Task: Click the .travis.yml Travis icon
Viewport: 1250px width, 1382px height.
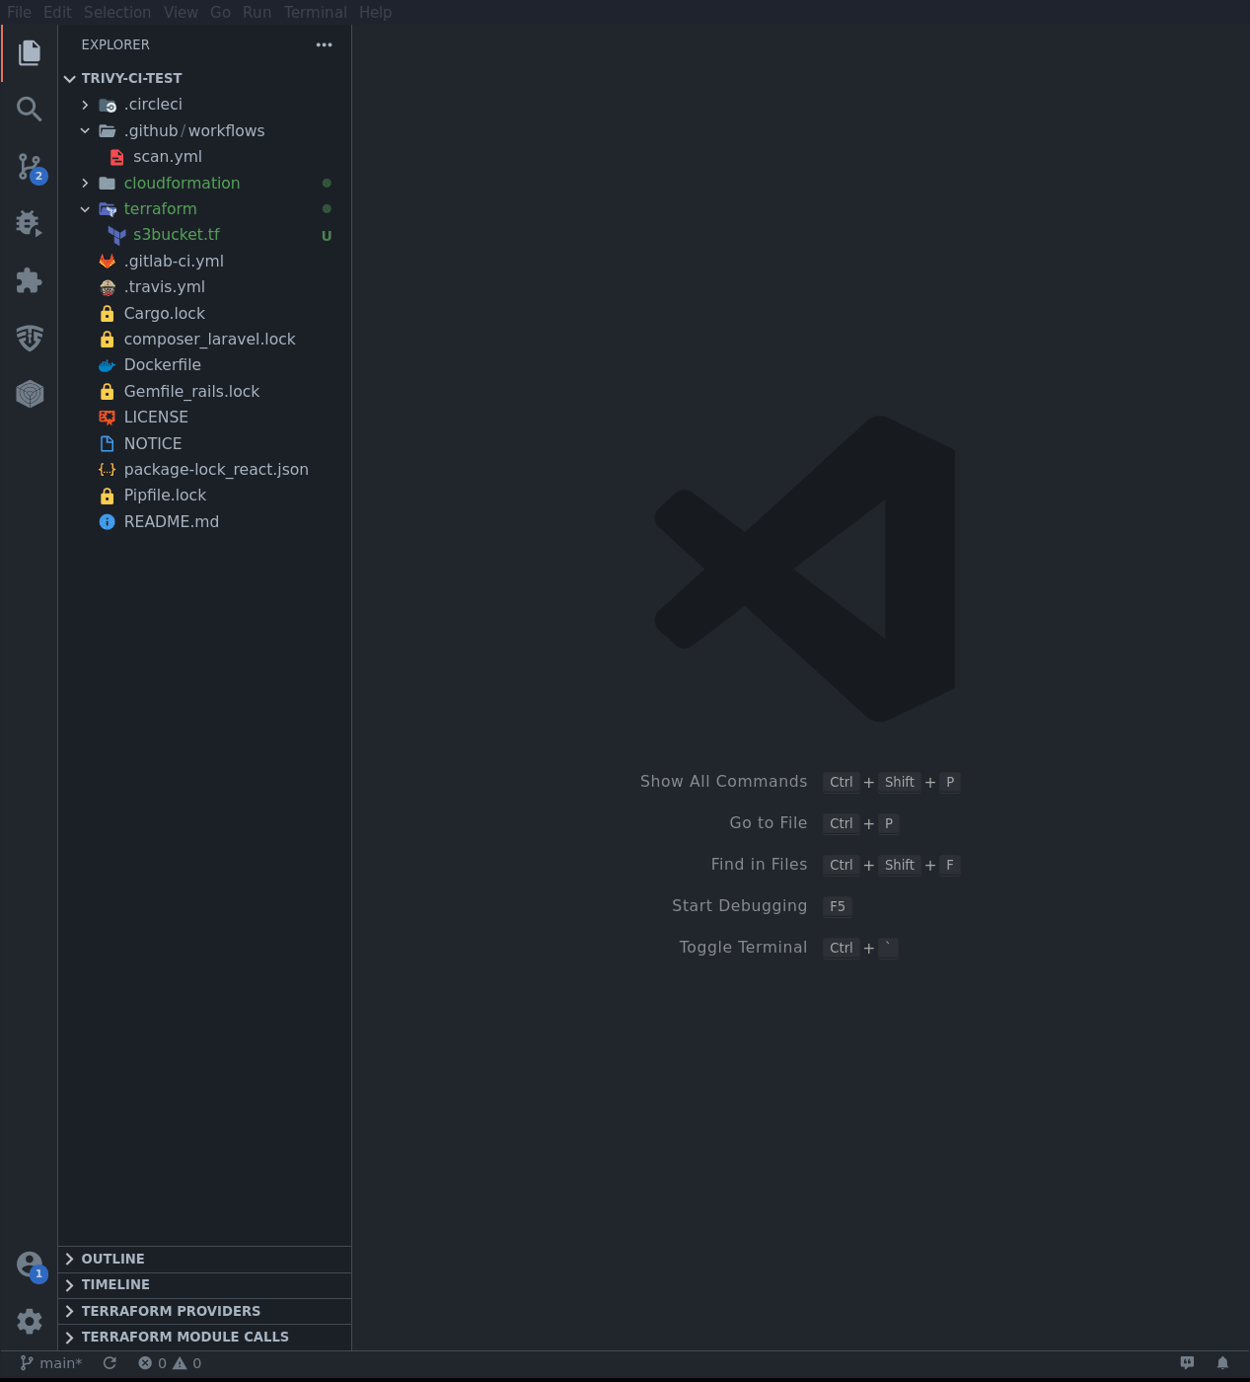Action: pos(108,287)
